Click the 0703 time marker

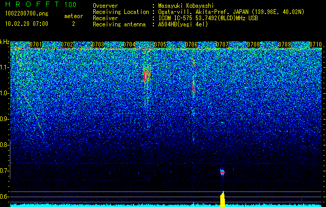point(98,45)
